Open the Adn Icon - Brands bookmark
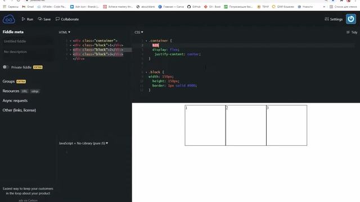 [85, 7]
